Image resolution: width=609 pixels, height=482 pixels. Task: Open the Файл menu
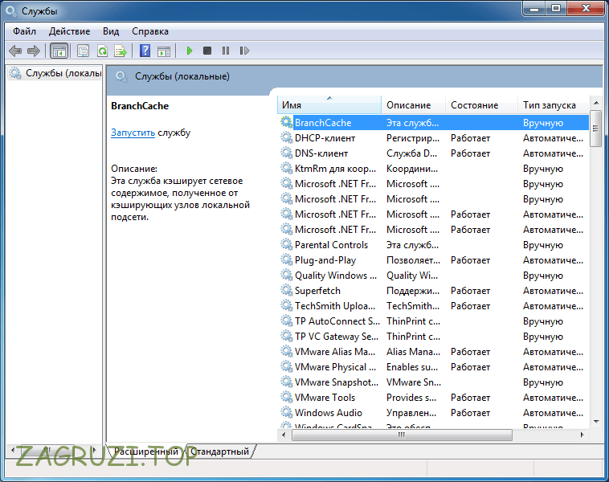pyautogui.click(x=24, y=31)
